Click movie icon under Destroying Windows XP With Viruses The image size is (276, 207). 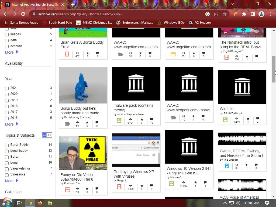tap(119, 187)
